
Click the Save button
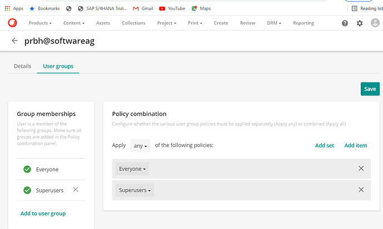370,89
